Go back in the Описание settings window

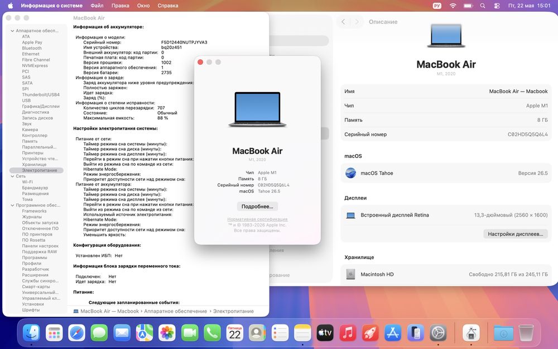click(x=343, y=22)
